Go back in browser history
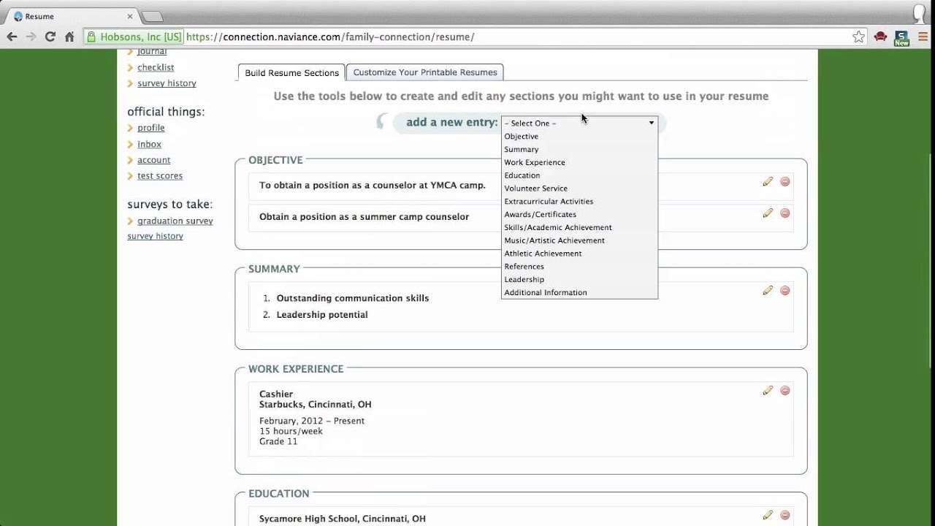Viewport: 935px width, 526px height. (x=12, y=37)
